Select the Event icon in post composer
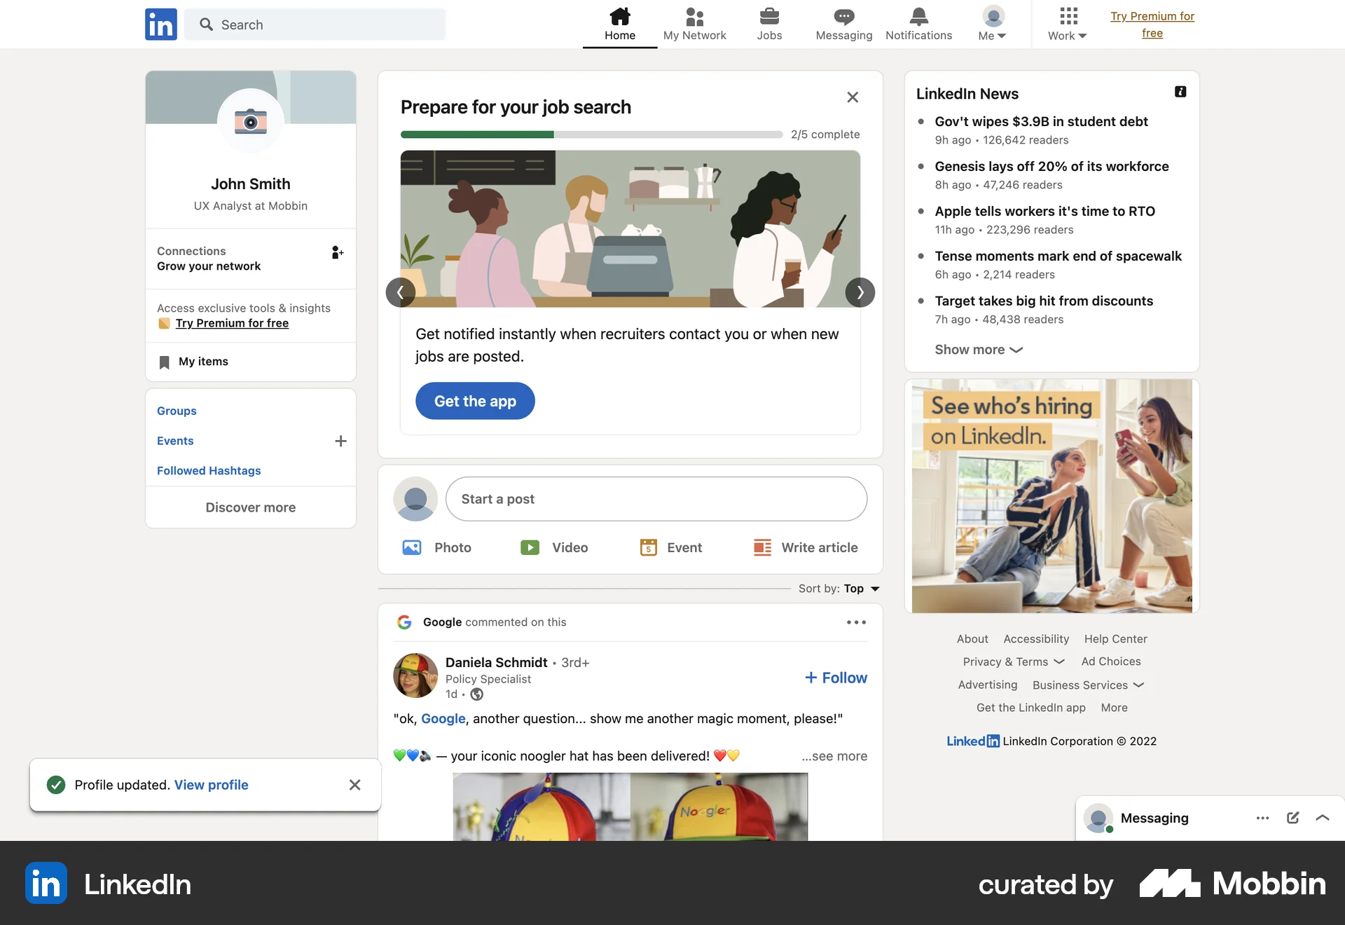 tap(648, 547)
